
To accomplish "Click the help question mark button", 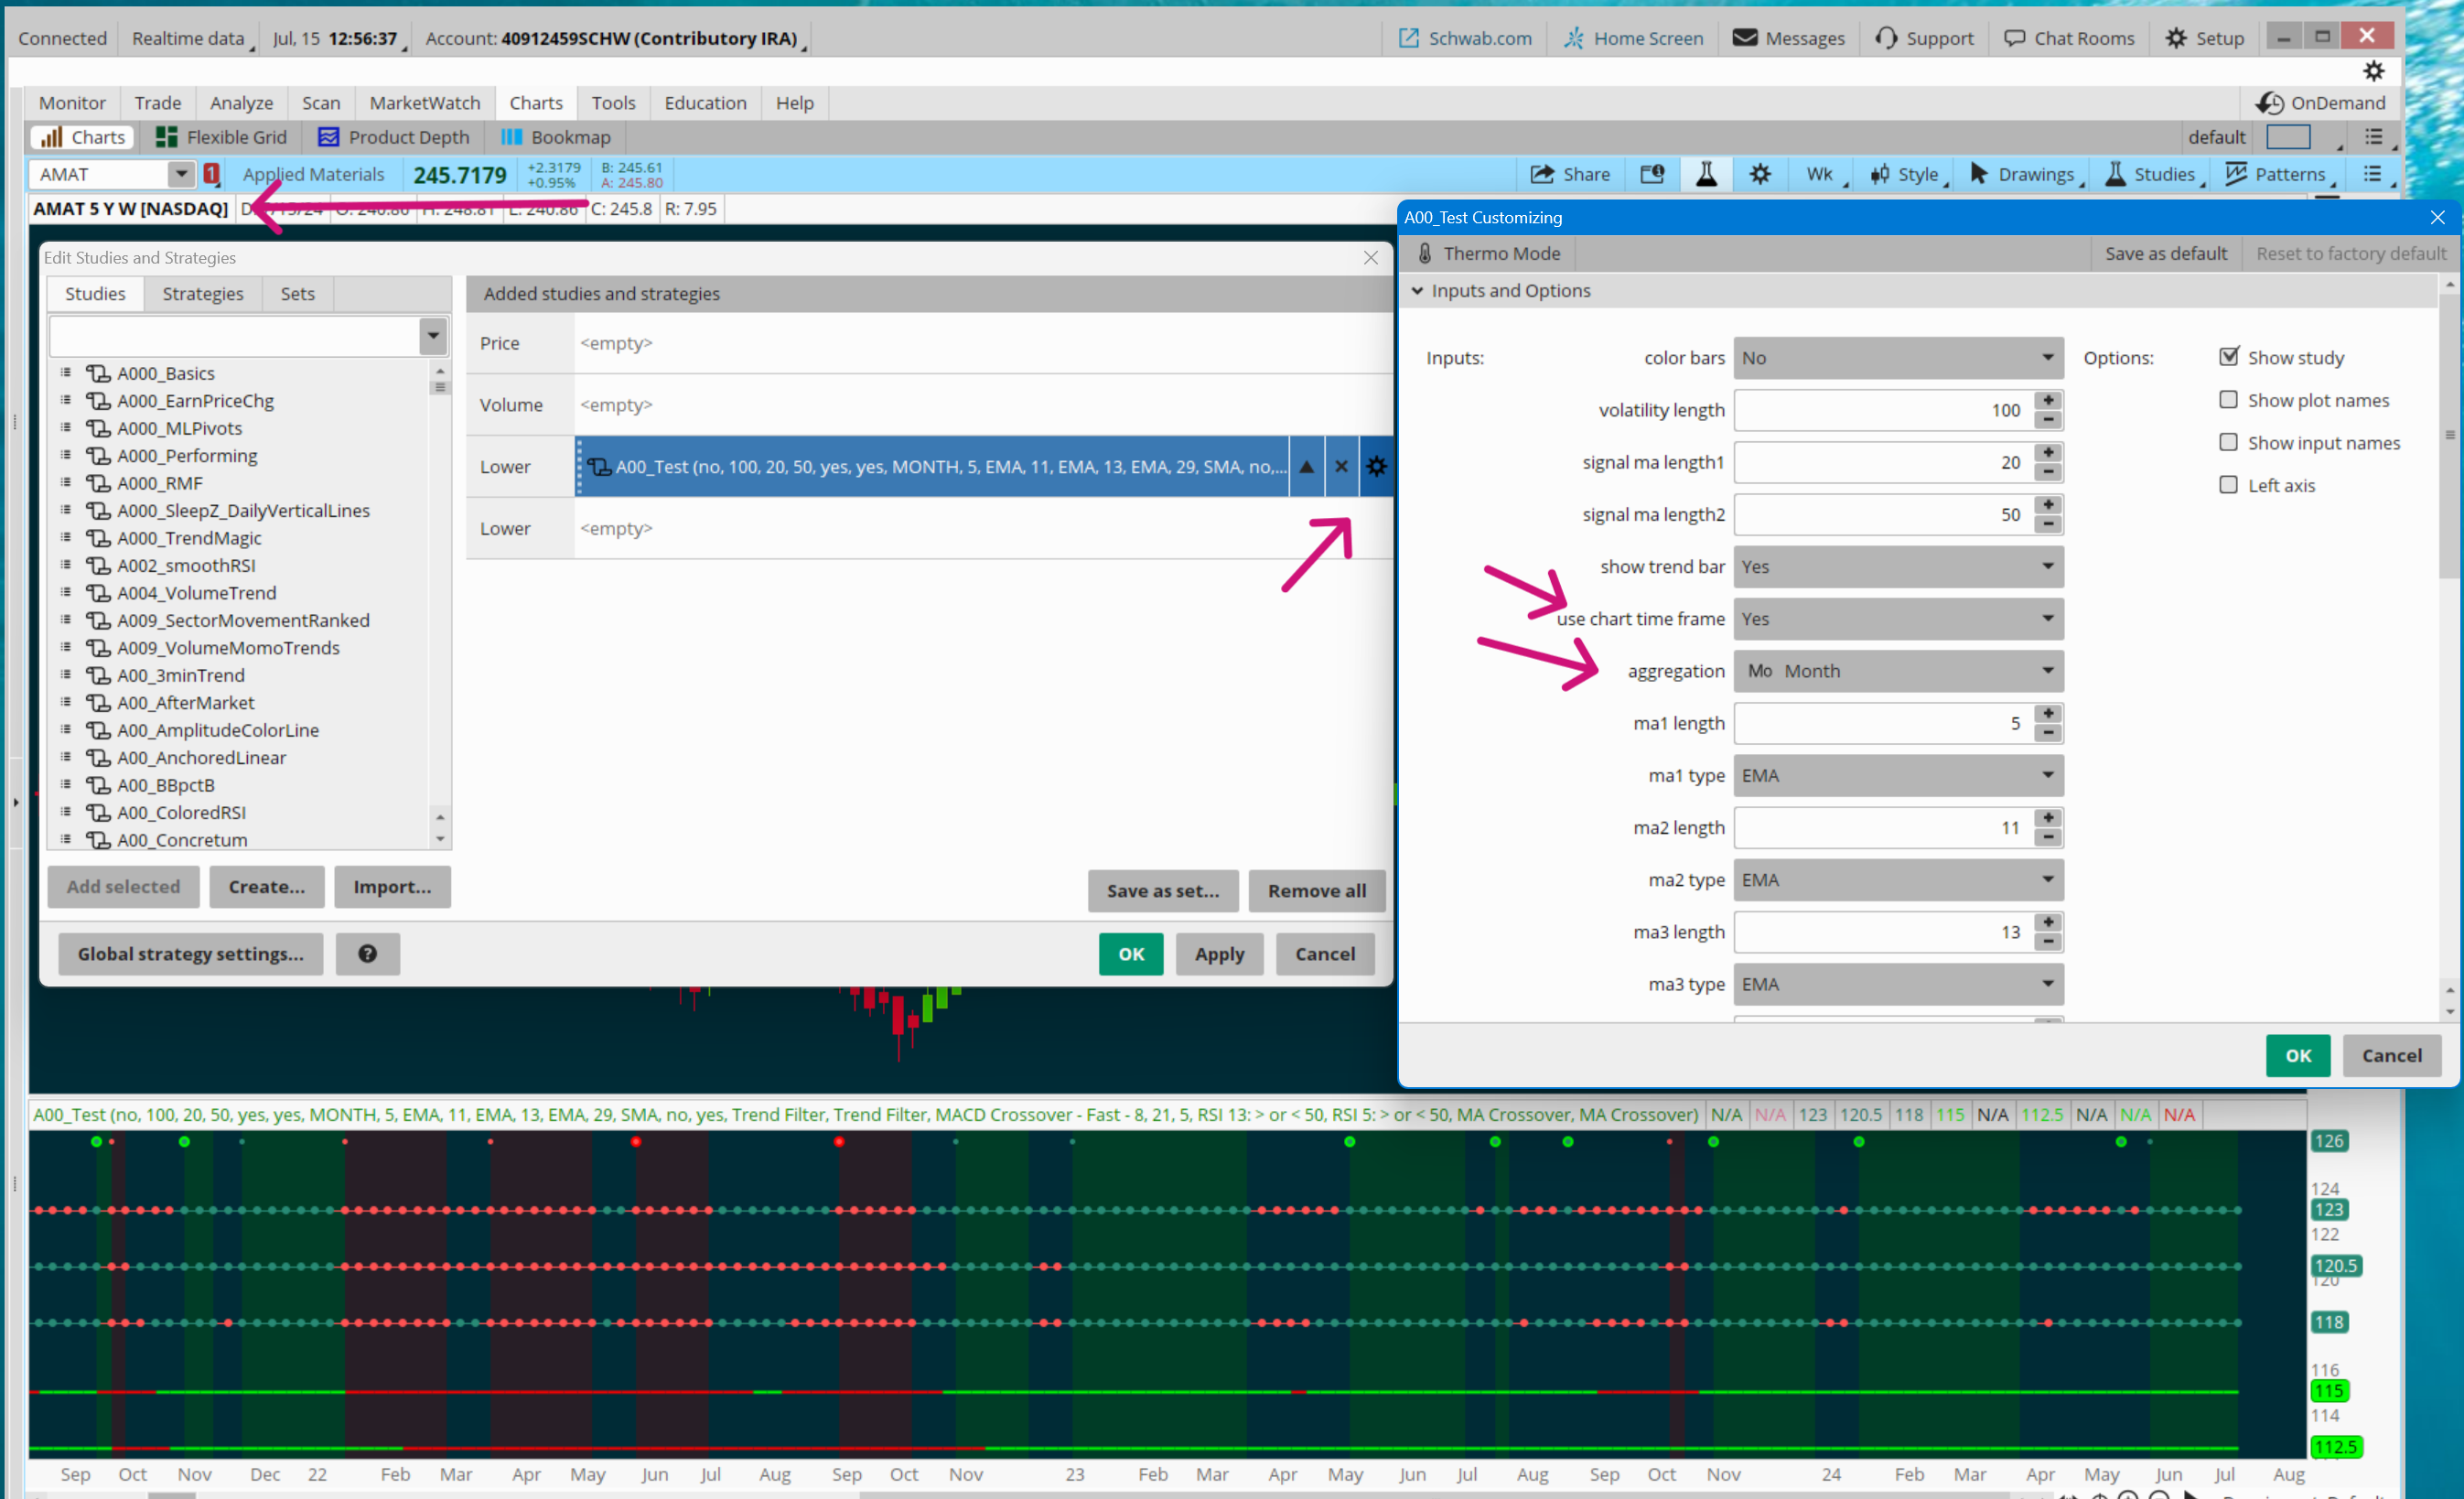I will pyautogui.click(x=367, y=953).
